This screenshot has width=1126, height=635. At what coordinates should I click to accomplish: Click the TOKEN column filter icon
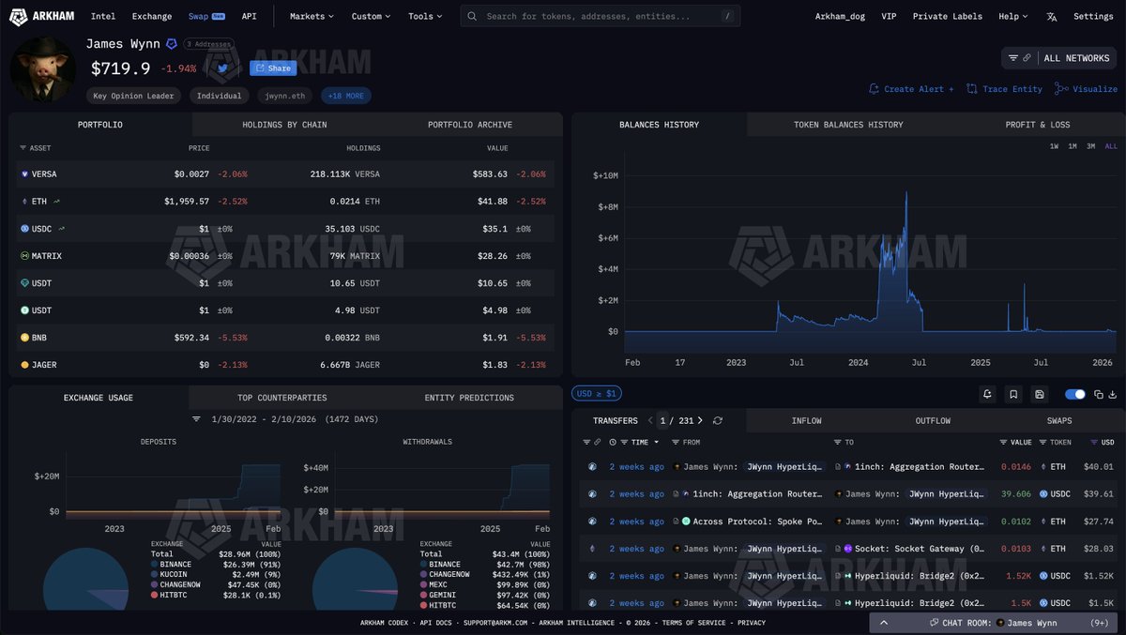click(x=1043, y=442)
